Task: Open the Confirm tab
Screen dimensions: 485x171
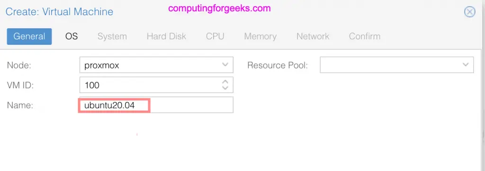Action: 365,36
